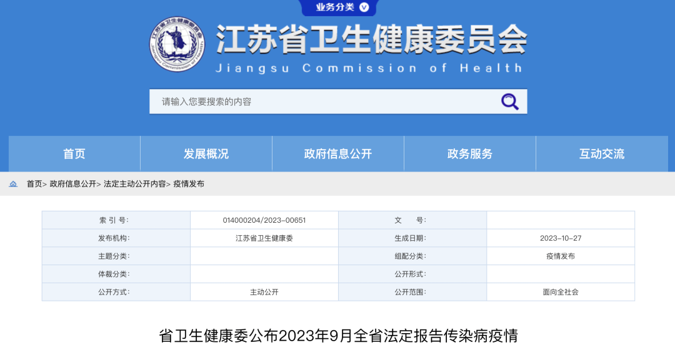The width and height of the screenshot is (675, 355).
Task: Follow the 政府信息公开 breadcrumb link
Action: (x=73, y=184)
